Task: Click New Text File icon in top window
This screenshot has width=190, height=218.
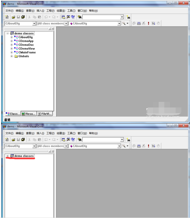Action: 7,17
